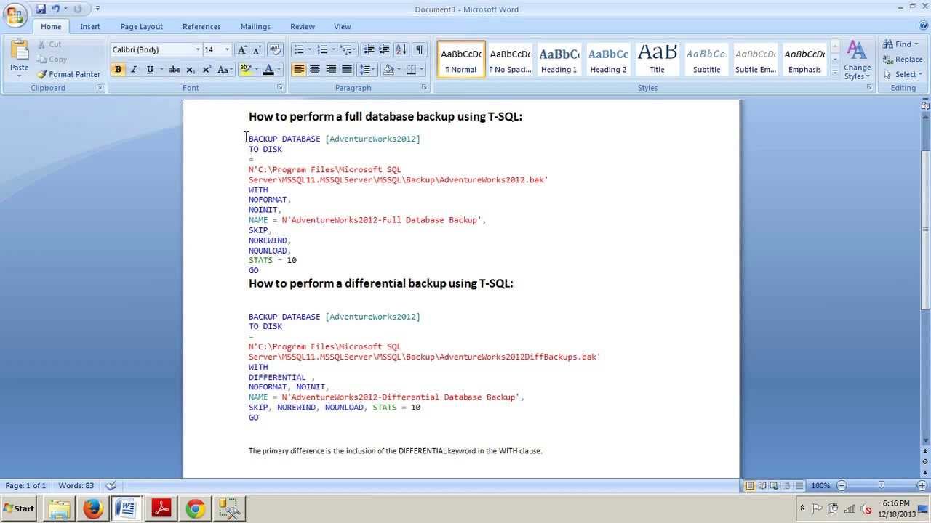Apply subscript formatting
The height and width of the screenshot is (523, 931).
tap(191, 70)
